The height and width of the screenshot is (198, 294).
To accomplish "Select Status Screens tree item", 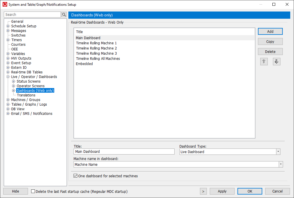I will [x=29, y=81].
